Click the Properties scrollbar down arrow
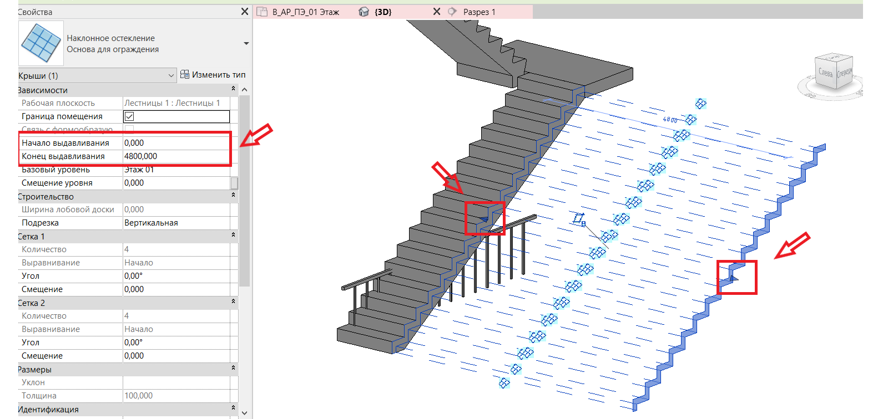883x419 pixels. 245,413
